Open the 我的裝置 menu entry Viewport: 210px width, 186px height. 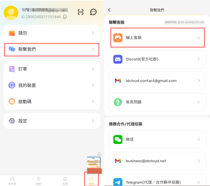point(51,85)
